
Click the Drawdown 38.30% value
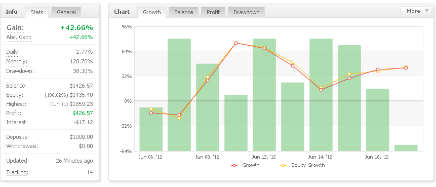(83, 71)
